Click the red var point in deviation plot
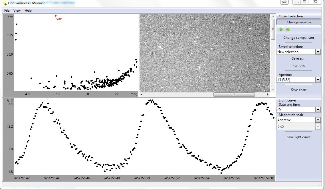This screenshot has height=189, width=325. 56,15
